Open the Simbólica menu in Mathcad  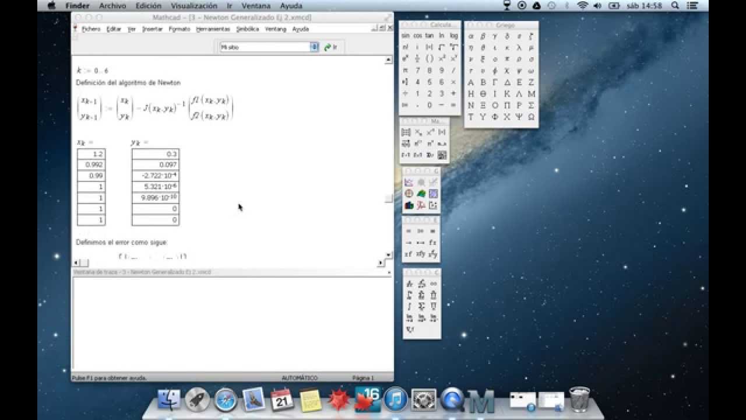tap(248, 29)
